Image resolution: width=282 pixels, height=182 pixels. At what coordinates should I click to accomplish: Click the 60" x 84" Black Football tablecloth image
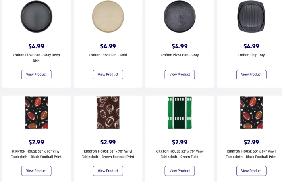click(251, 113)
